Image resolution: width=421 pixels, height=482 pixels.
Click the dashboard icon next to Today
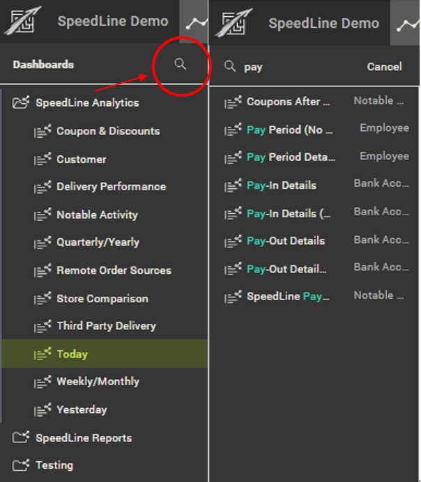(43, 354)
